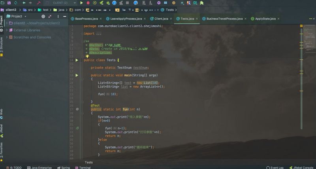Click the orange circular toolbar icon
This screenshot has width=316, height=169.
click(x=174, y=3)
